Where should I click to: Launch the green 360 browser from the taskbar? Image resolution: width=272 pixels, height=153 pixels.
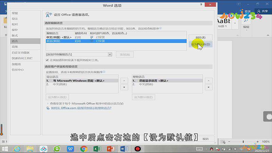tap(57, 149)
